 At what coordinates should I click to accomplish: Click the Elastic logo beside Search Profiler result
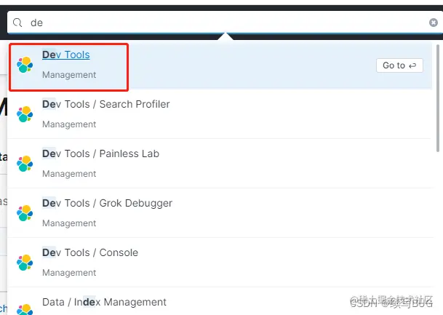pos(25,114)
